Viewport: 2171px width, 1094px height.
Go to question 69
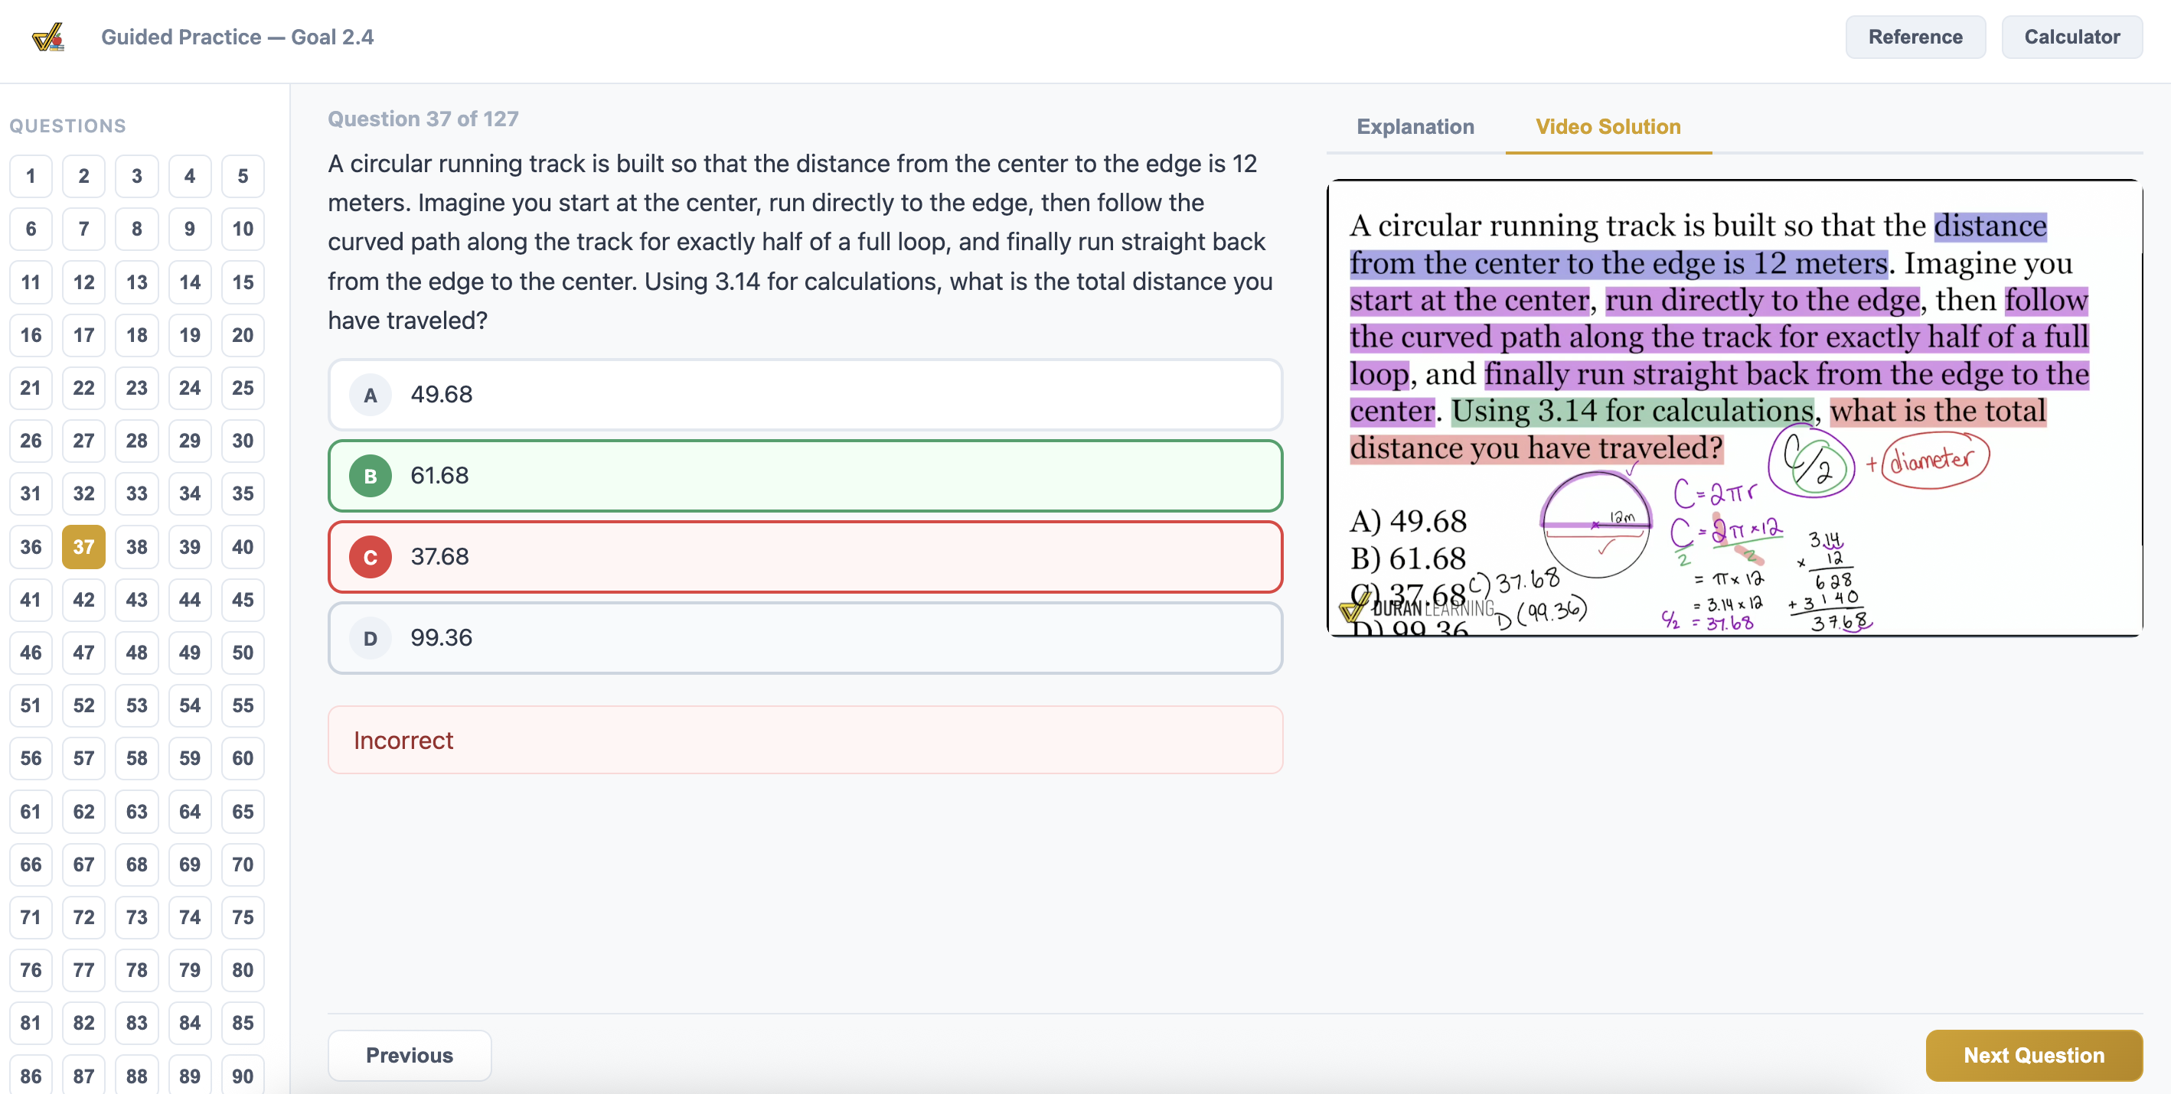pyautogui.click(x=190, y=864)
